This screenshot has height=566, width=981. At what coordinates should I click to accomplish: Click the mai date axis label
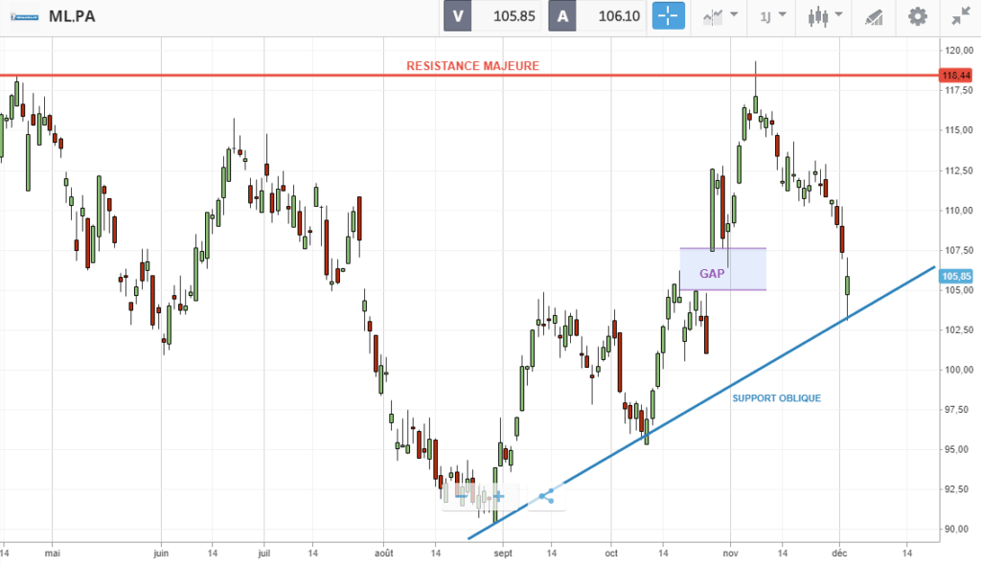[53, 553]
